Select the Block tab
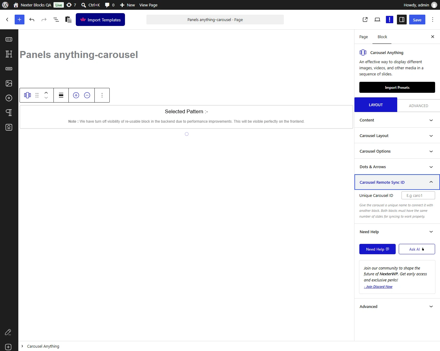Image resolution: width=440 pixels, height=351 pixels. tap(382, 37)
